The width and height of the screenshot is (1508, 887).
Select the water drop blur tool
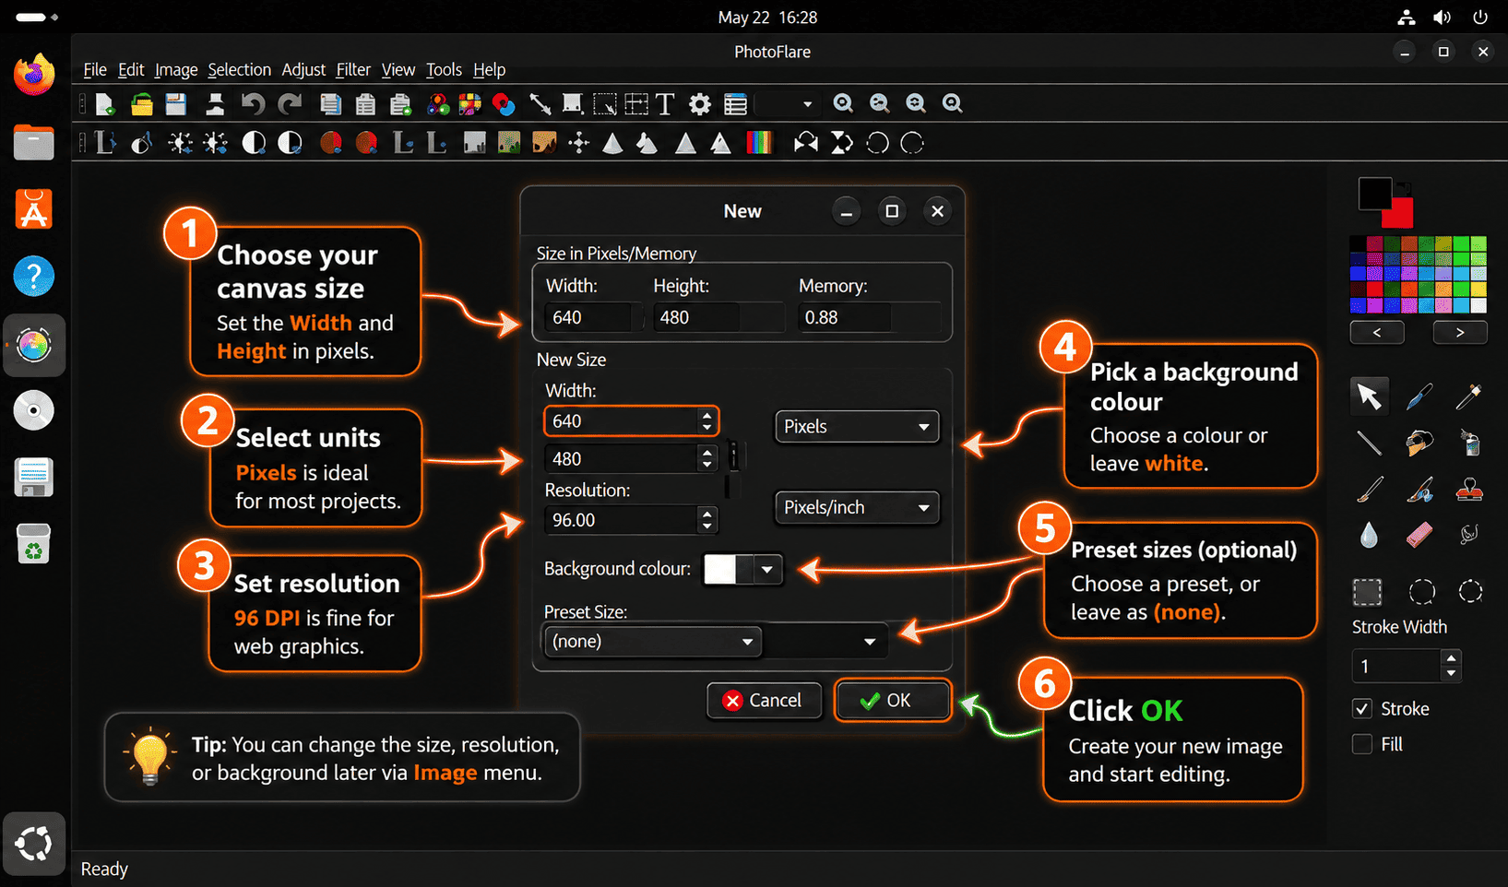pyautogui.click(x=1369, y=535)
